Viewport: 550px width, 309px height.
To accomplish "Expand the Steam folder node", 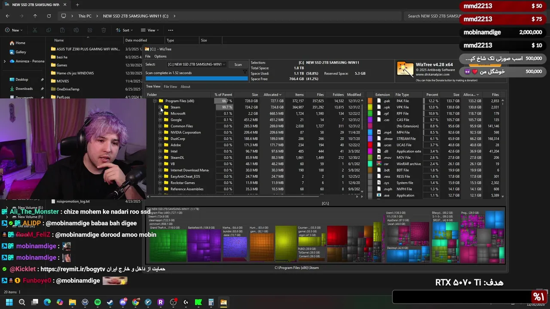I will click(160, 107).
